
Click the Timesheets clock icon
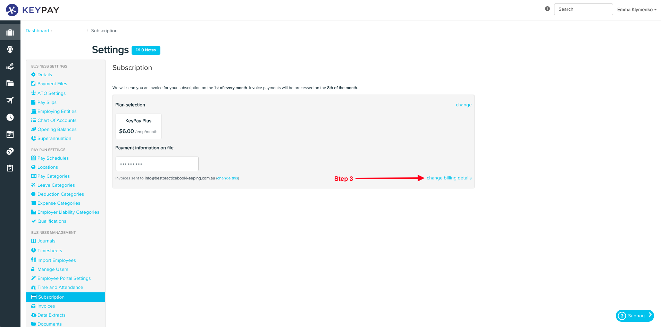click(x=33, y=250)
